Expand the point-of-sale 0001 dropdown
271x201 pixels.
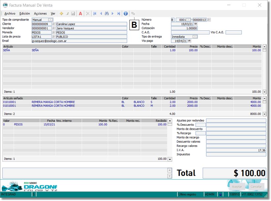(188, 20)
